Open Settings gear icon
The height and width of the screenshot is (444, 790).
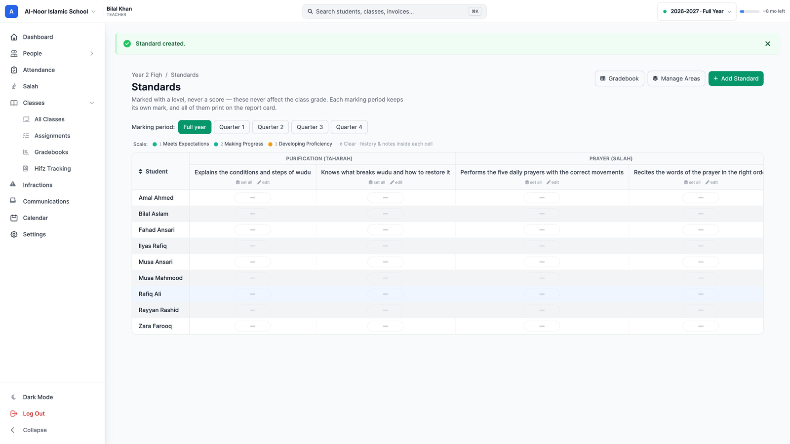(14, 234)
